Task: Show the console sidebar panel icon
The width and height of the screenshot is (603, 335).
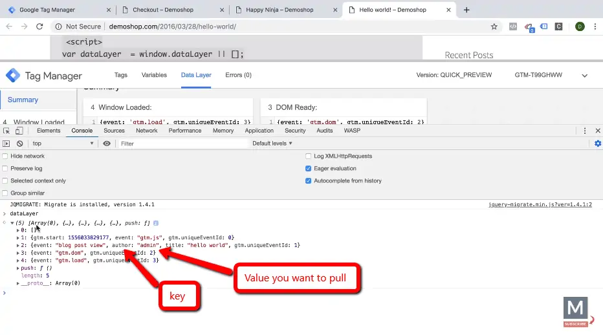Action: (6, 144)
